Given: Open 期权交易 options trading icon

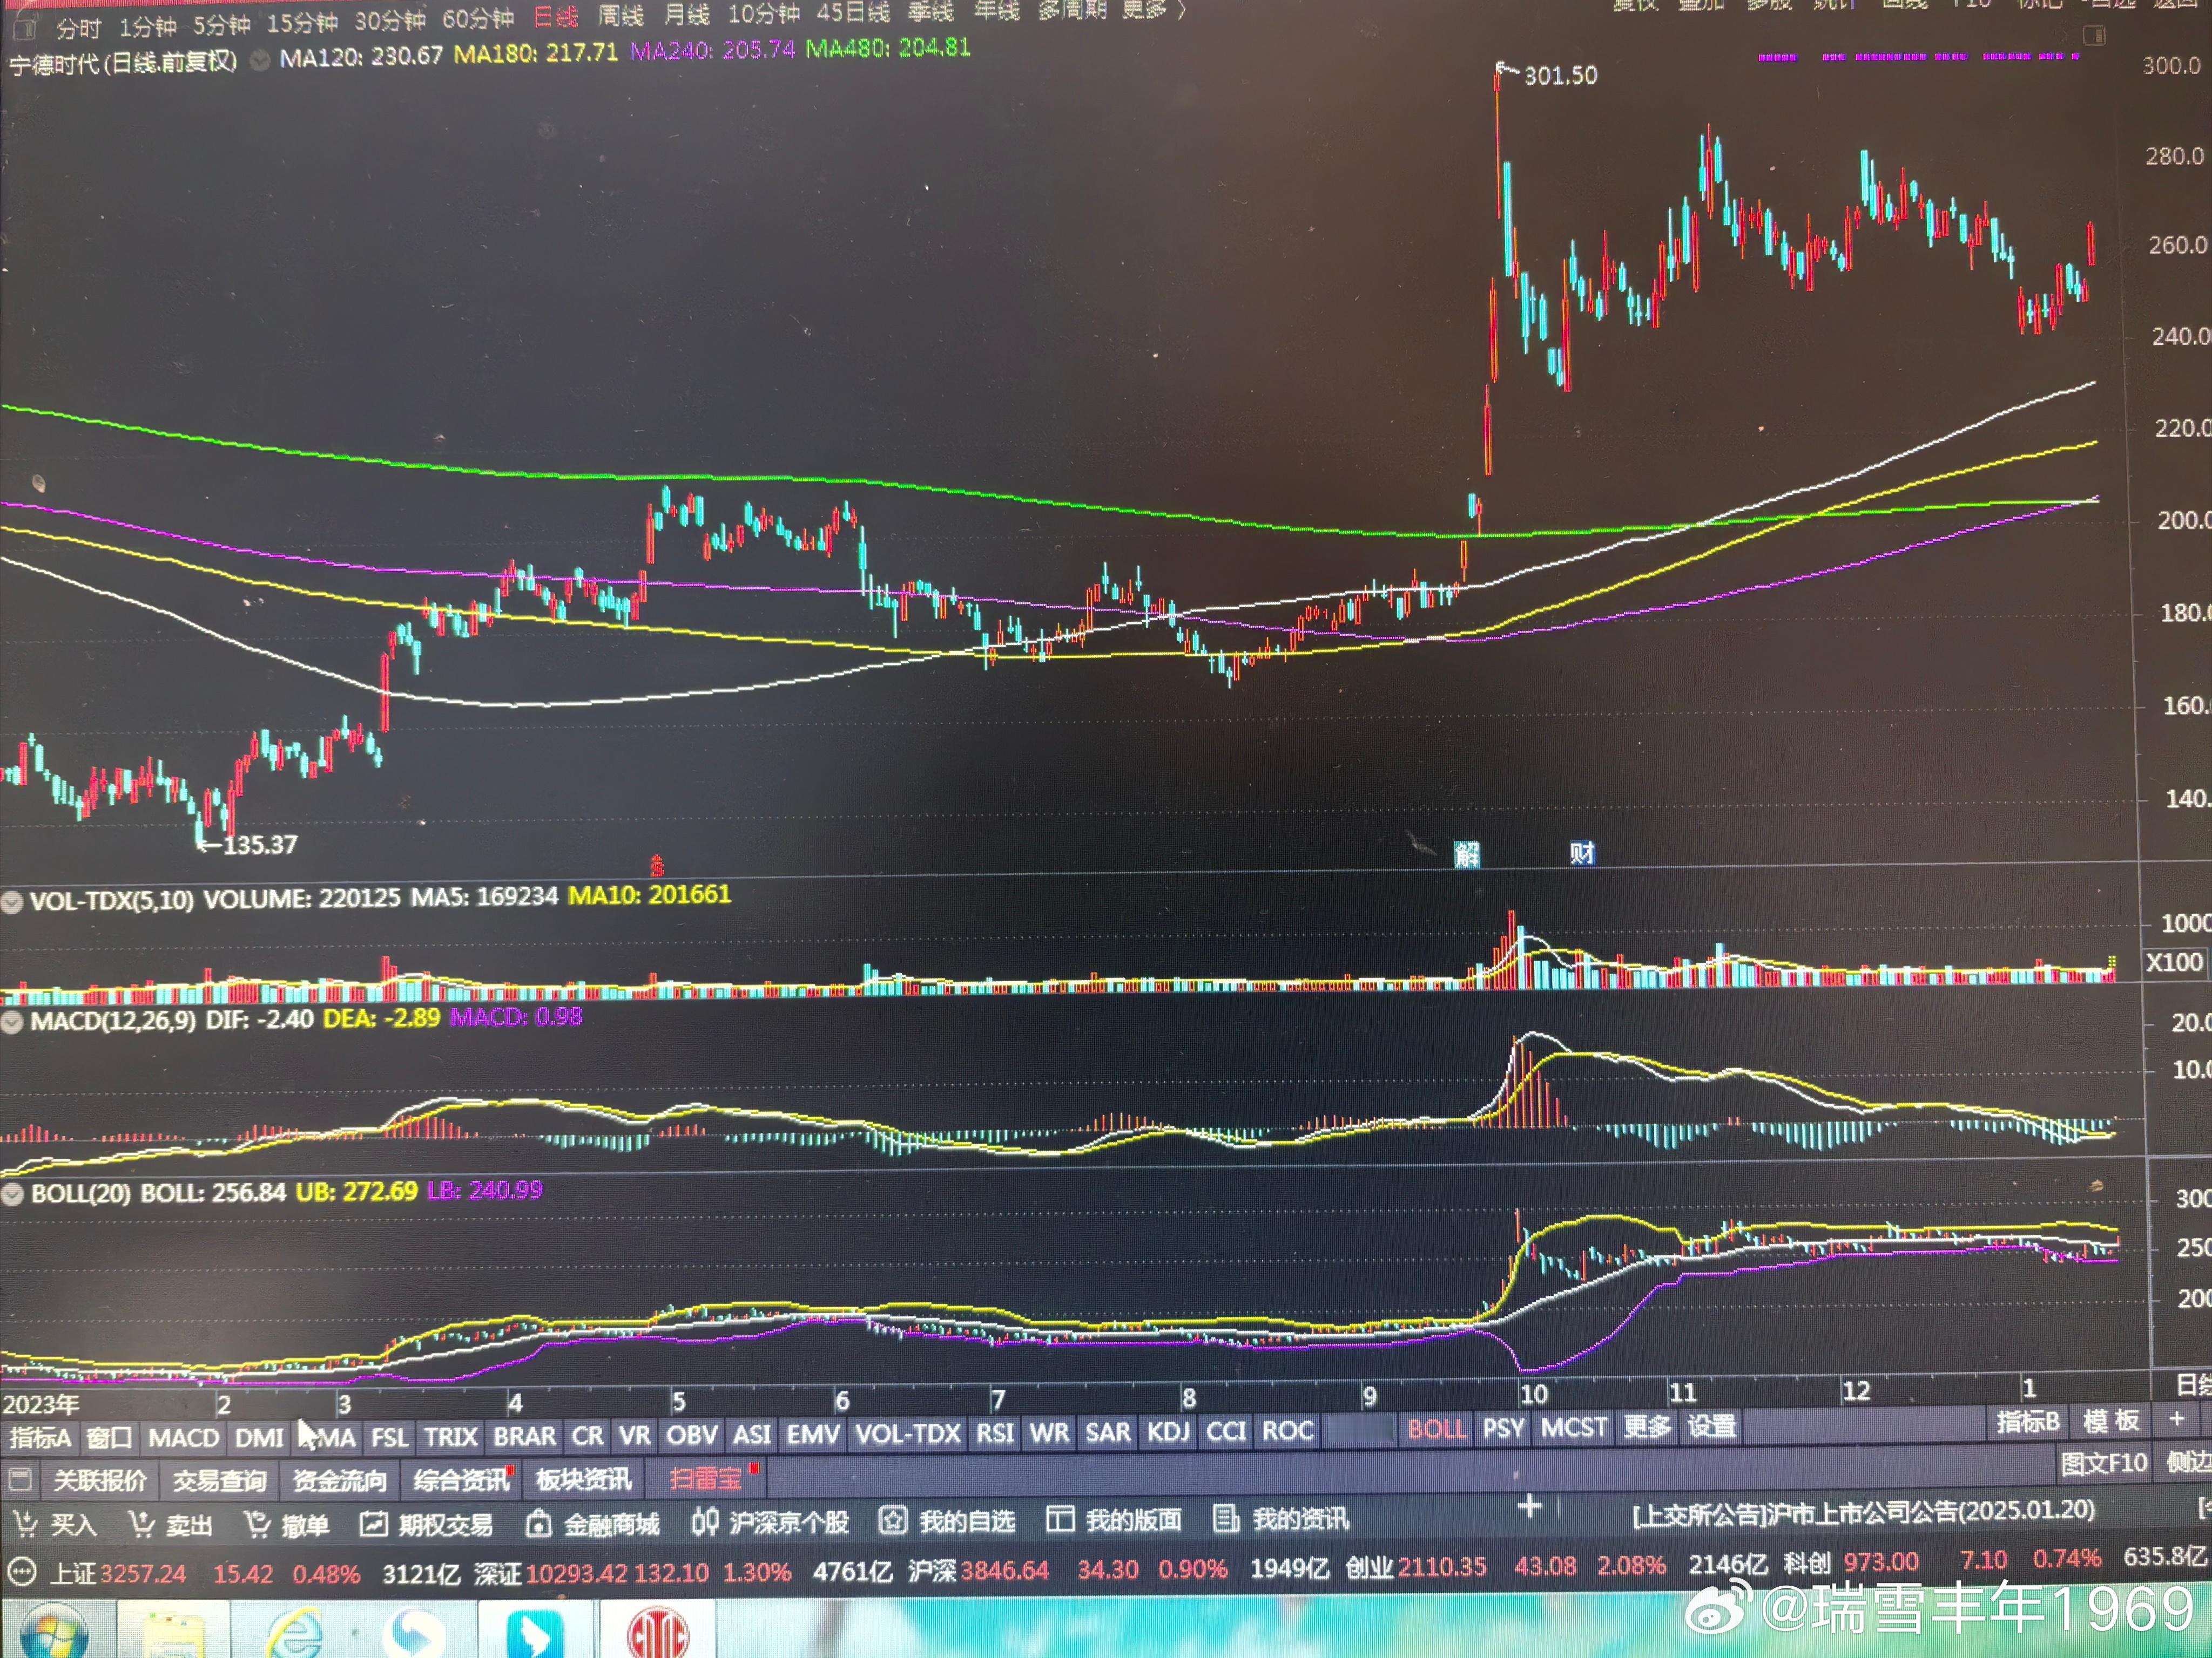Looking at the screenshot, I should pos(373,1523).
